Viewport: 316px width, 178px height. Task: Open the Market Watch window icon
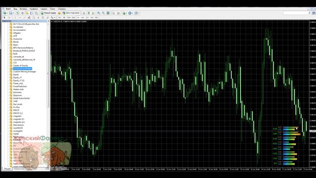[18, 13]
